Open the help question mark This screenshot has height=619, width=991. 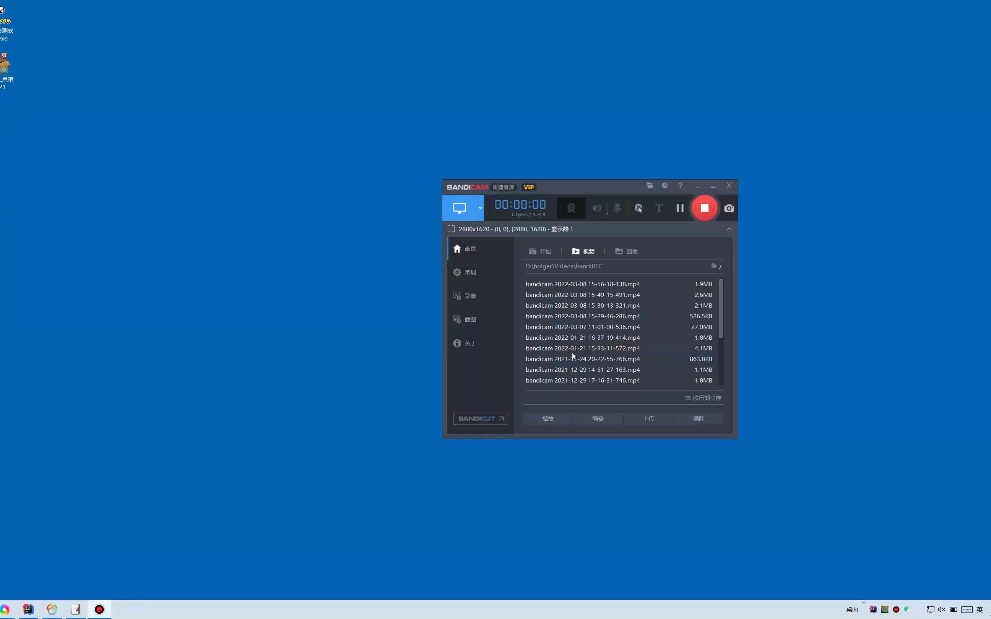click(x=680, y=185)
